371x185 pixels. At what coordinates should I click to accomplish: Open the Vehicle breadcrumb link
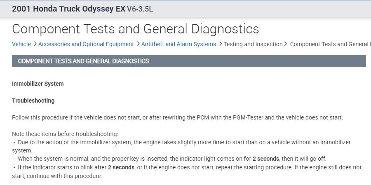(21, 44)
